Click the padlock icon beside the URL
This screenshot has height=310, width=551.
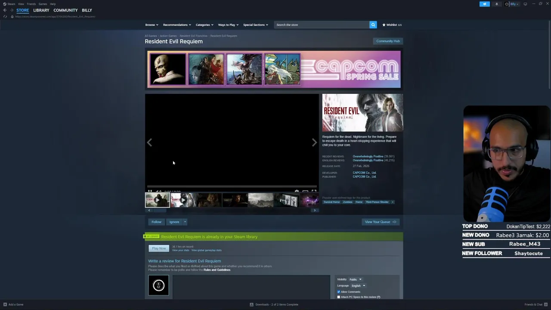(12, 16)
